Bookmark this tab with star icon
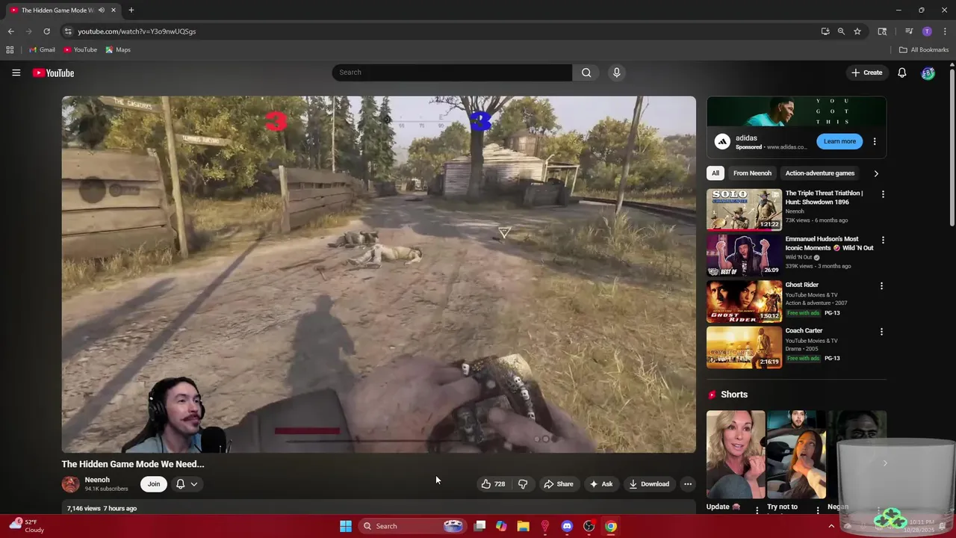 pyautogui.click(x=857, y=31)
